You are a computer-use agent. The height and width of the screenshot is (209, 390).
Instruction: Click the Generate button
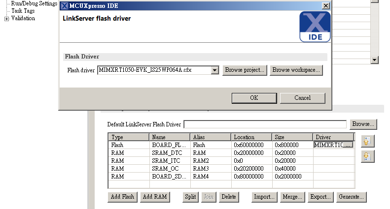coord(351,197)
